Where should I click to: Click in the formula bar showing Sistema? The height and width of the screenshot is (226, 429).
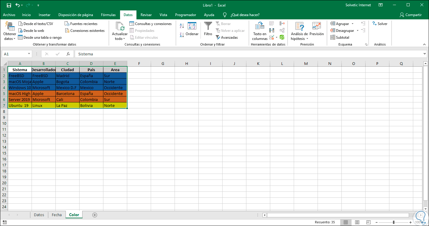(x=249, y=54)
